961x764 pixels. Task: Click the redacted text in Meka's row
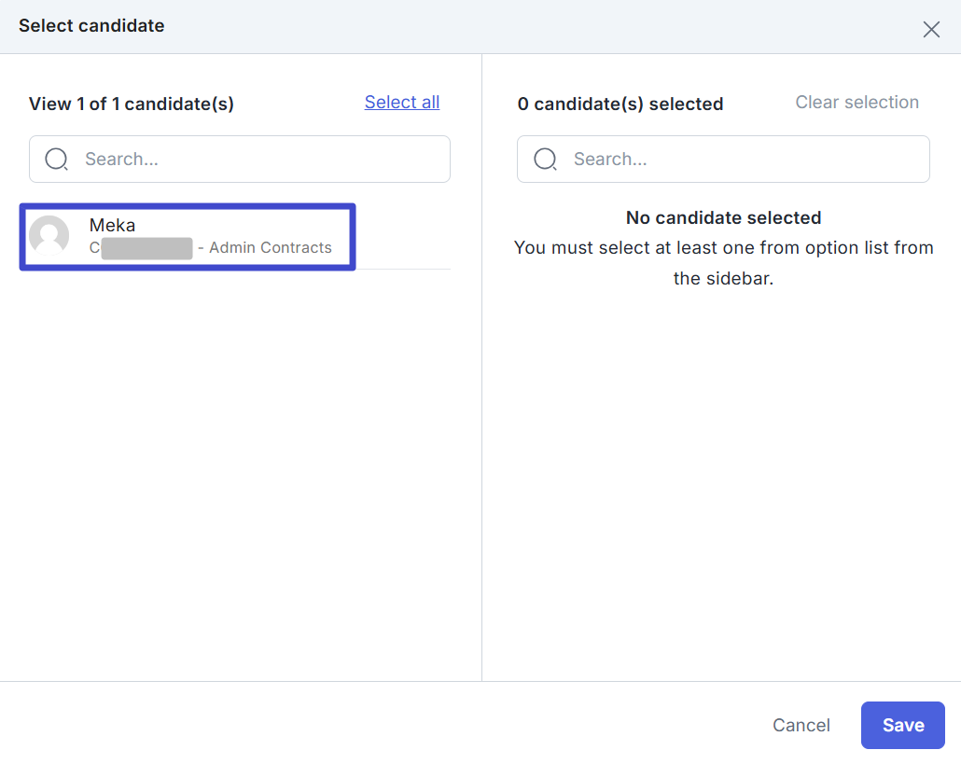(146, 248)
